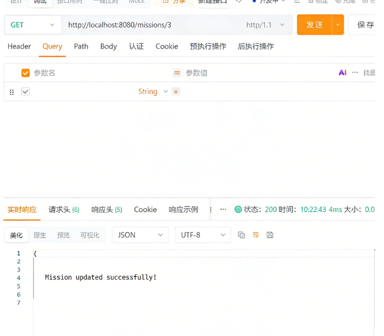Open the 认证 authentication tab
Viewport: 384px width, 336px height.
tap(136, 46)
